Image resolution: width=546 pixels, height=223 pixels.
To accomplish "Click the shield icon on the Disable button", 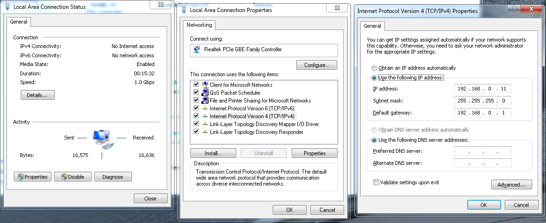I will [x=64, y=177].
